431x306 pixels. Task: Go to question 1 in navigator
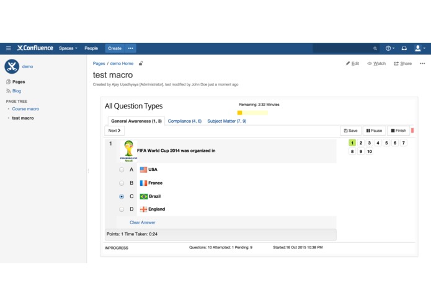pos(352,143)
